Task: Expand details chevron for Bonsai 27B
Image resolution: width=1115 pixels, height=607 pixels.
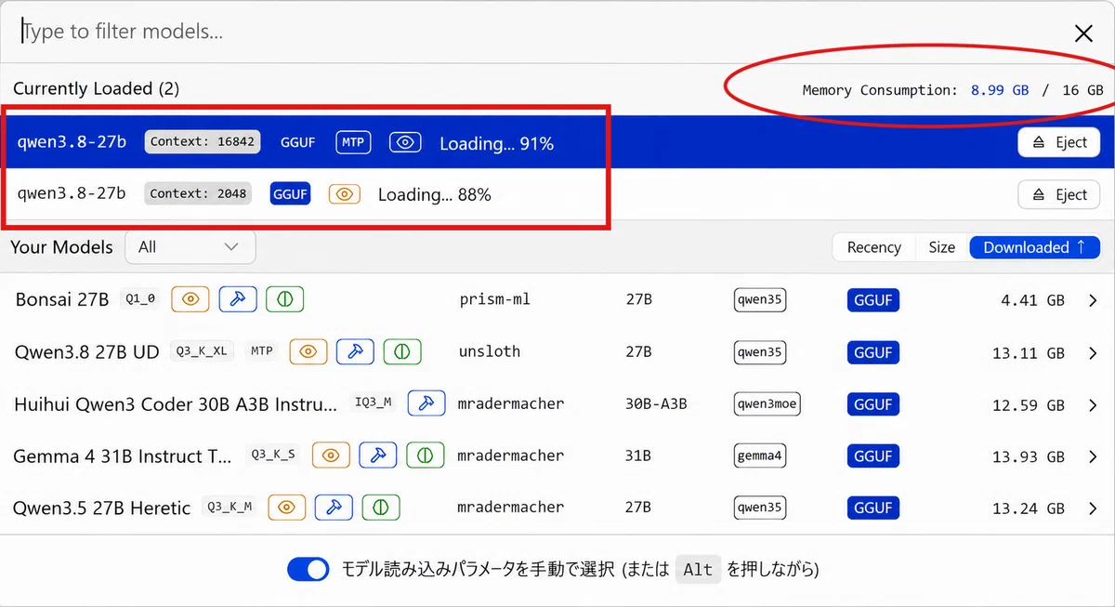Action: pyautogui.click(x=1093, y=300)
